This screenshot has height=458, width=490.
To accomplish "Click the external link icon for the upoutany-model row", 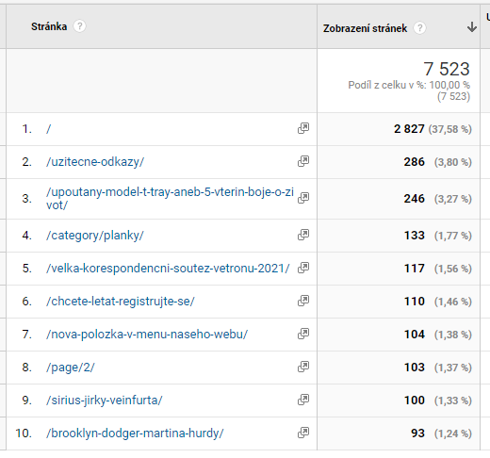I will 303,198.
